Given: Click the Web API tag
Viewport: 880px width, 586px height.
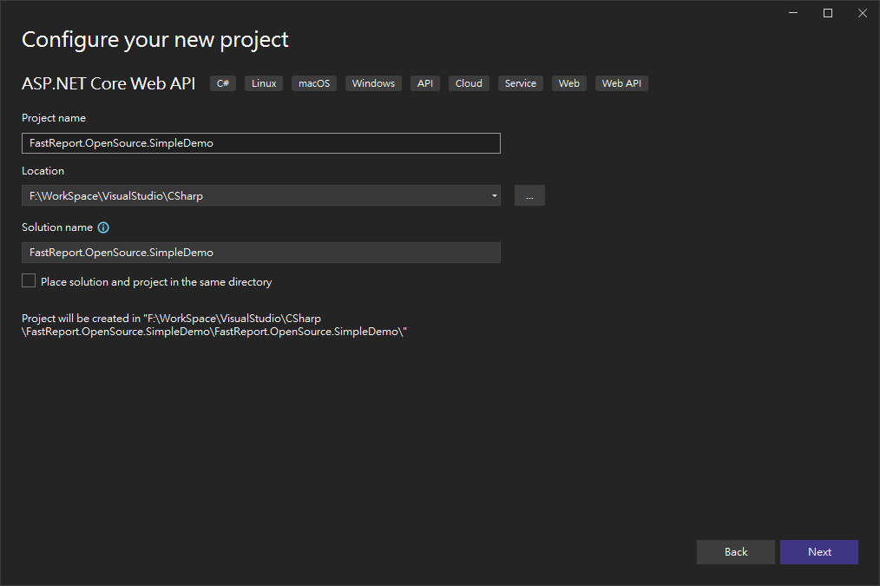Looking at the screenshot, I should [x=621, y=83].
